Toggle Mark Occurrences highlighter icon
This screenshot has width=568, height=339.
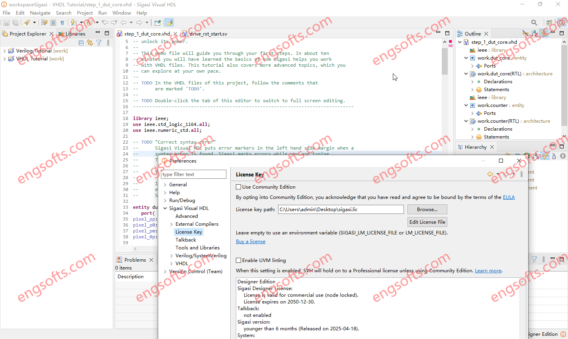169,22
